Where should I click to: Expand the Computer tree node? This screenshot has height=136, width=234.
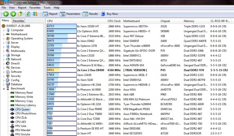pyautogui.click(x=4, y=30)
